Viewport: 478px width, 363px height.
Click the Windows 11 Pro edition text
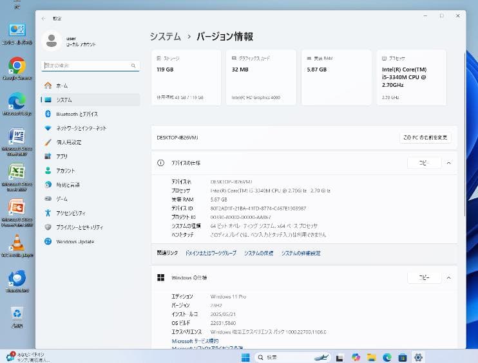click(228, 296)
